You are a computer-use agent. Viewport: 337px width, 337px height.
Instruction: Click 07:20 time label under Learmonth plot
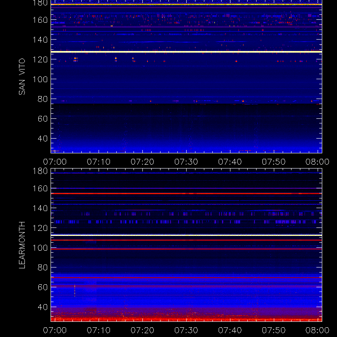point(142,330)
